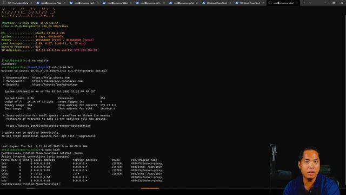Switch to the root@proxmox-nas1 tab
The image size is (346, 195).
coord(84,3)
